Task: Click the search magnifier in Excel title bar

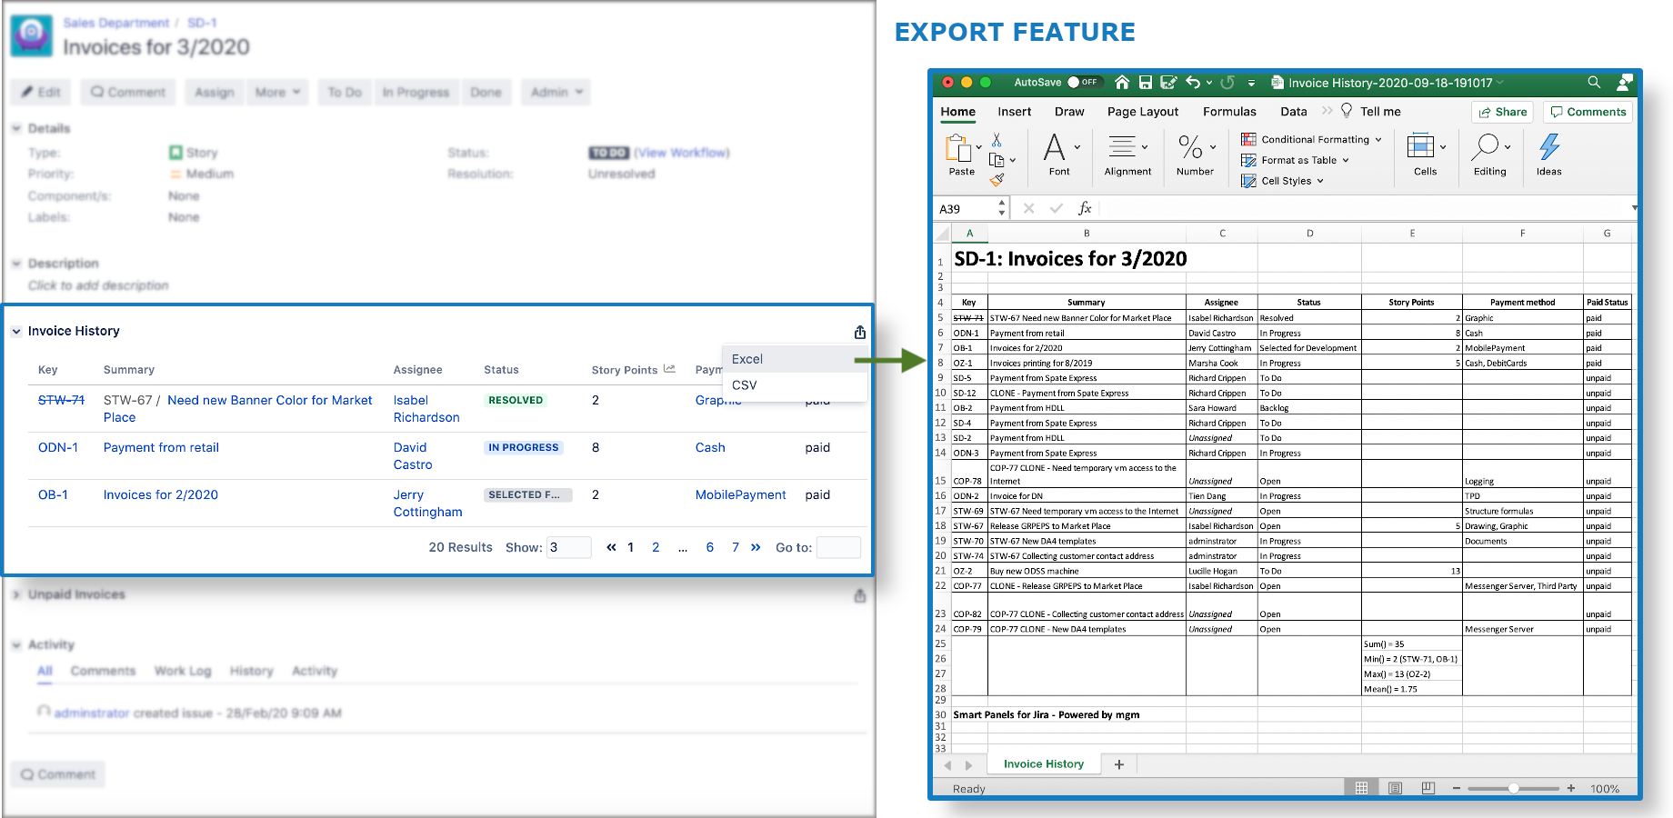Action: 1594,83
